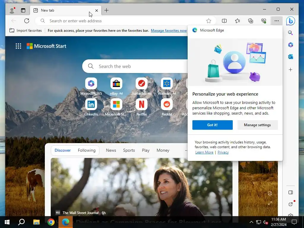Open Manage favorites now link
Image resolution: width=304 pixels, height=228 pixels.
169,31
